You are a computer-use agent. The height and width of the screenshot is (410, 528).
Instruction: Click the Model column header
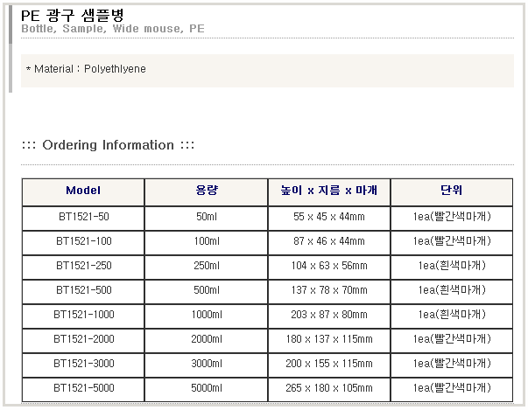click(83, 191)
